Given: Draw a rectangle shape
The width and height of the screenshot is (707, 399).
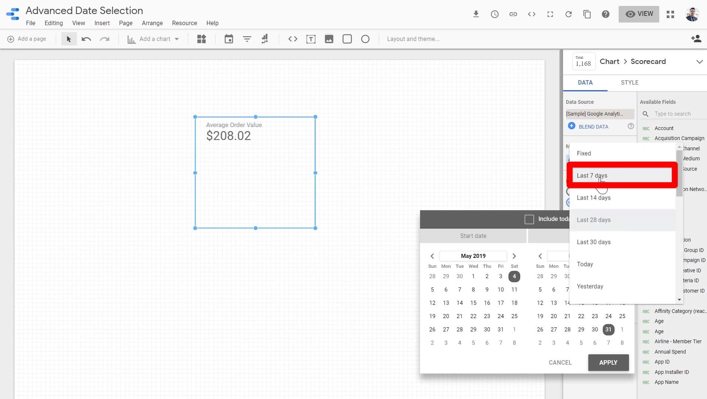Looking at the screenshot, I should (347, 39).
